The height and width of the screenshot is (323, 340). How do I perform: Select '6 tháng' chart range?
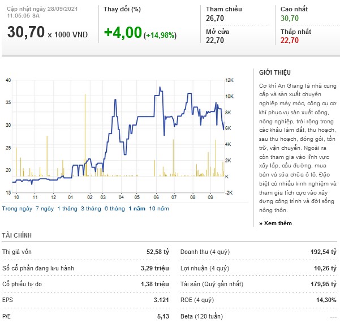click(114, 209)
